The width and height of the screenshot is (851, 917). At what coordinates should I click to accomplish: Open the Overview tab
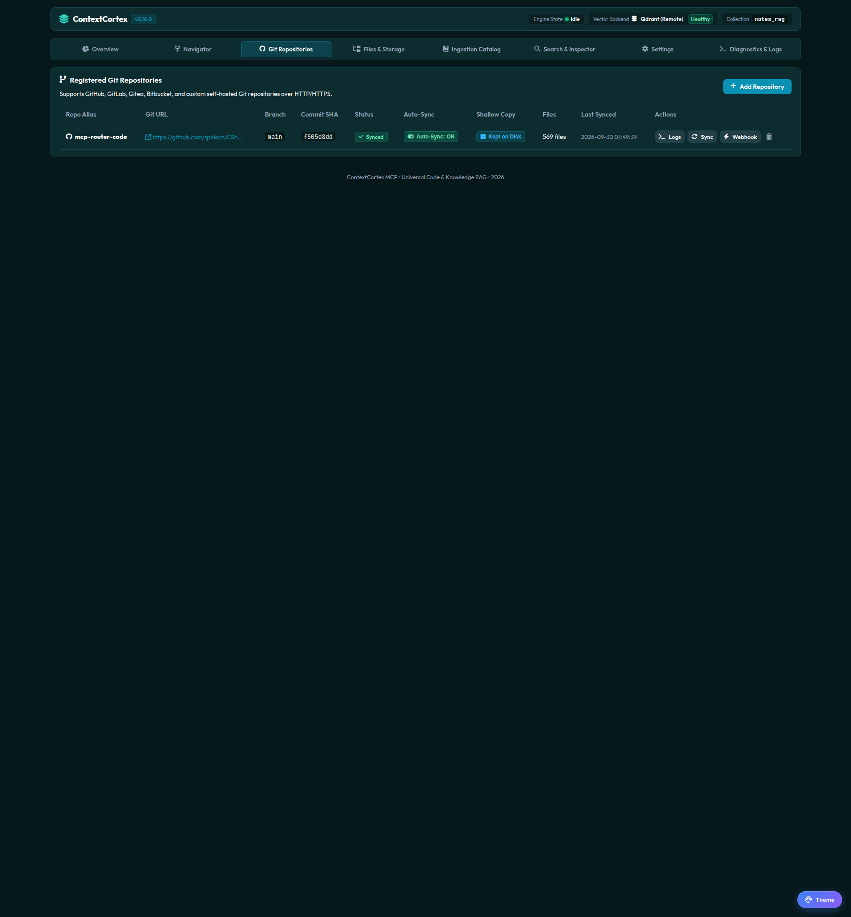point(101,49)
